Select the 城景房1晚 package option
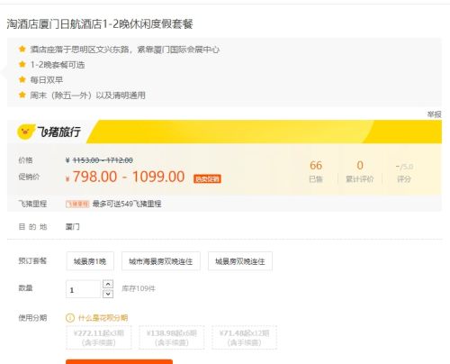This screenshot has height=364, width=450. point(90,261)
